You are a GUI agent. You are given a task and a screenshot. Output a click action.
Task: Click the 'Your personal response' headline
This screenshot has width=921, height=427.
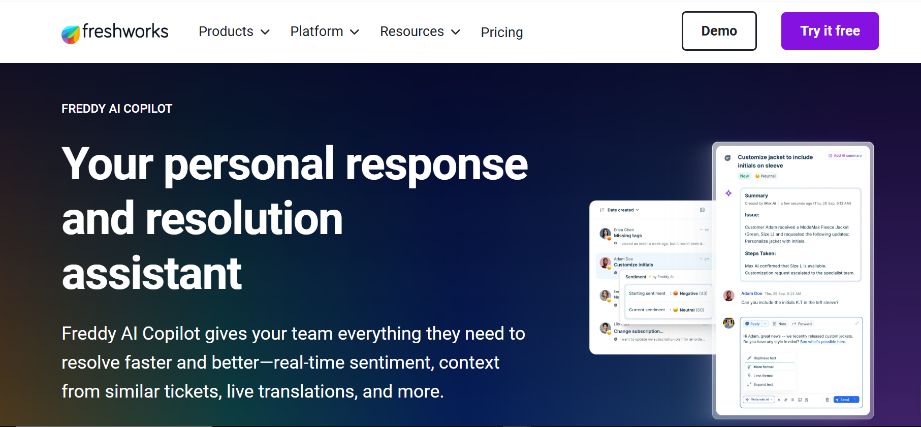coord(295,218)
